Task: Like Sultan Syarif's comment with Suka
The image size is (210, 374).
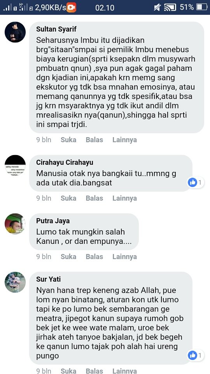Action: pos(68,140)
